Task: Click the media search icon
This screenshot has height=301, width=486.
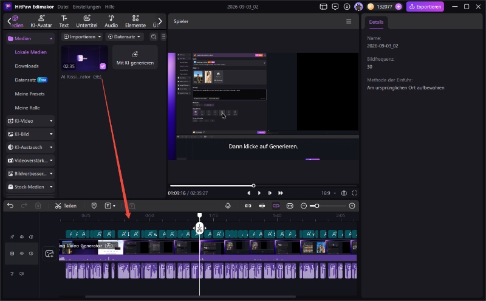Action: tap(154, 36)
